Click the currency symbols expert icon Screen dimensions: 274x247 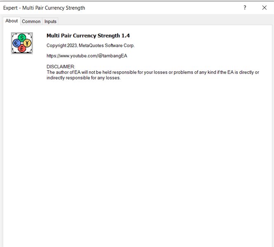pos(22,43)
